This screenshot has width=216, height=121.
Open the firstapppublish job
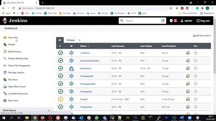tap(88, 84)
